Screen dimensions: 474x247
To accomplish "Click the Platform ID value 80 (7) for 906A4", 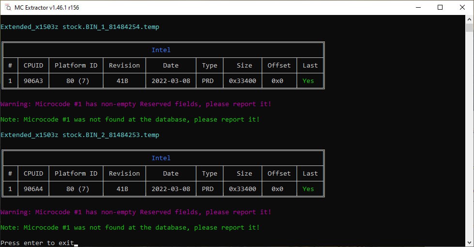I will [77, 189].
